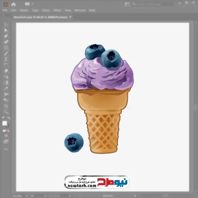The image size is (198, 198).
Task: Swap fill and stroke colors
Action: click(x=9, y=118)
